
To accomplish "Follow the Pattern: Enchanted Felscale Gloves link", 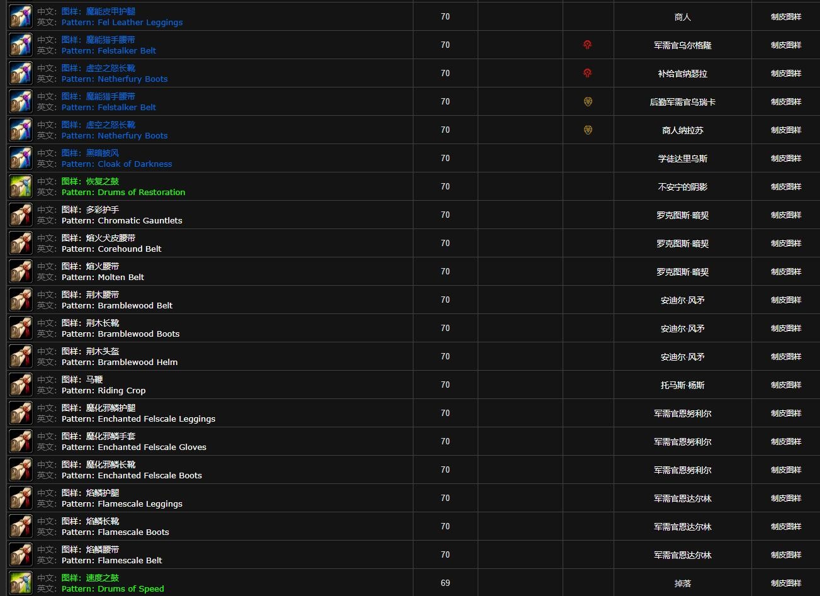I will pos(133,447).
